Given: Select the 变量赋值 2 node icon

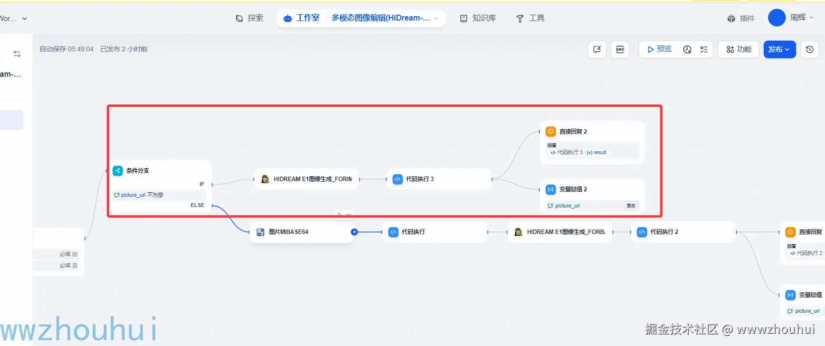Looking at the screenshot, I should [x=550, y=189].
